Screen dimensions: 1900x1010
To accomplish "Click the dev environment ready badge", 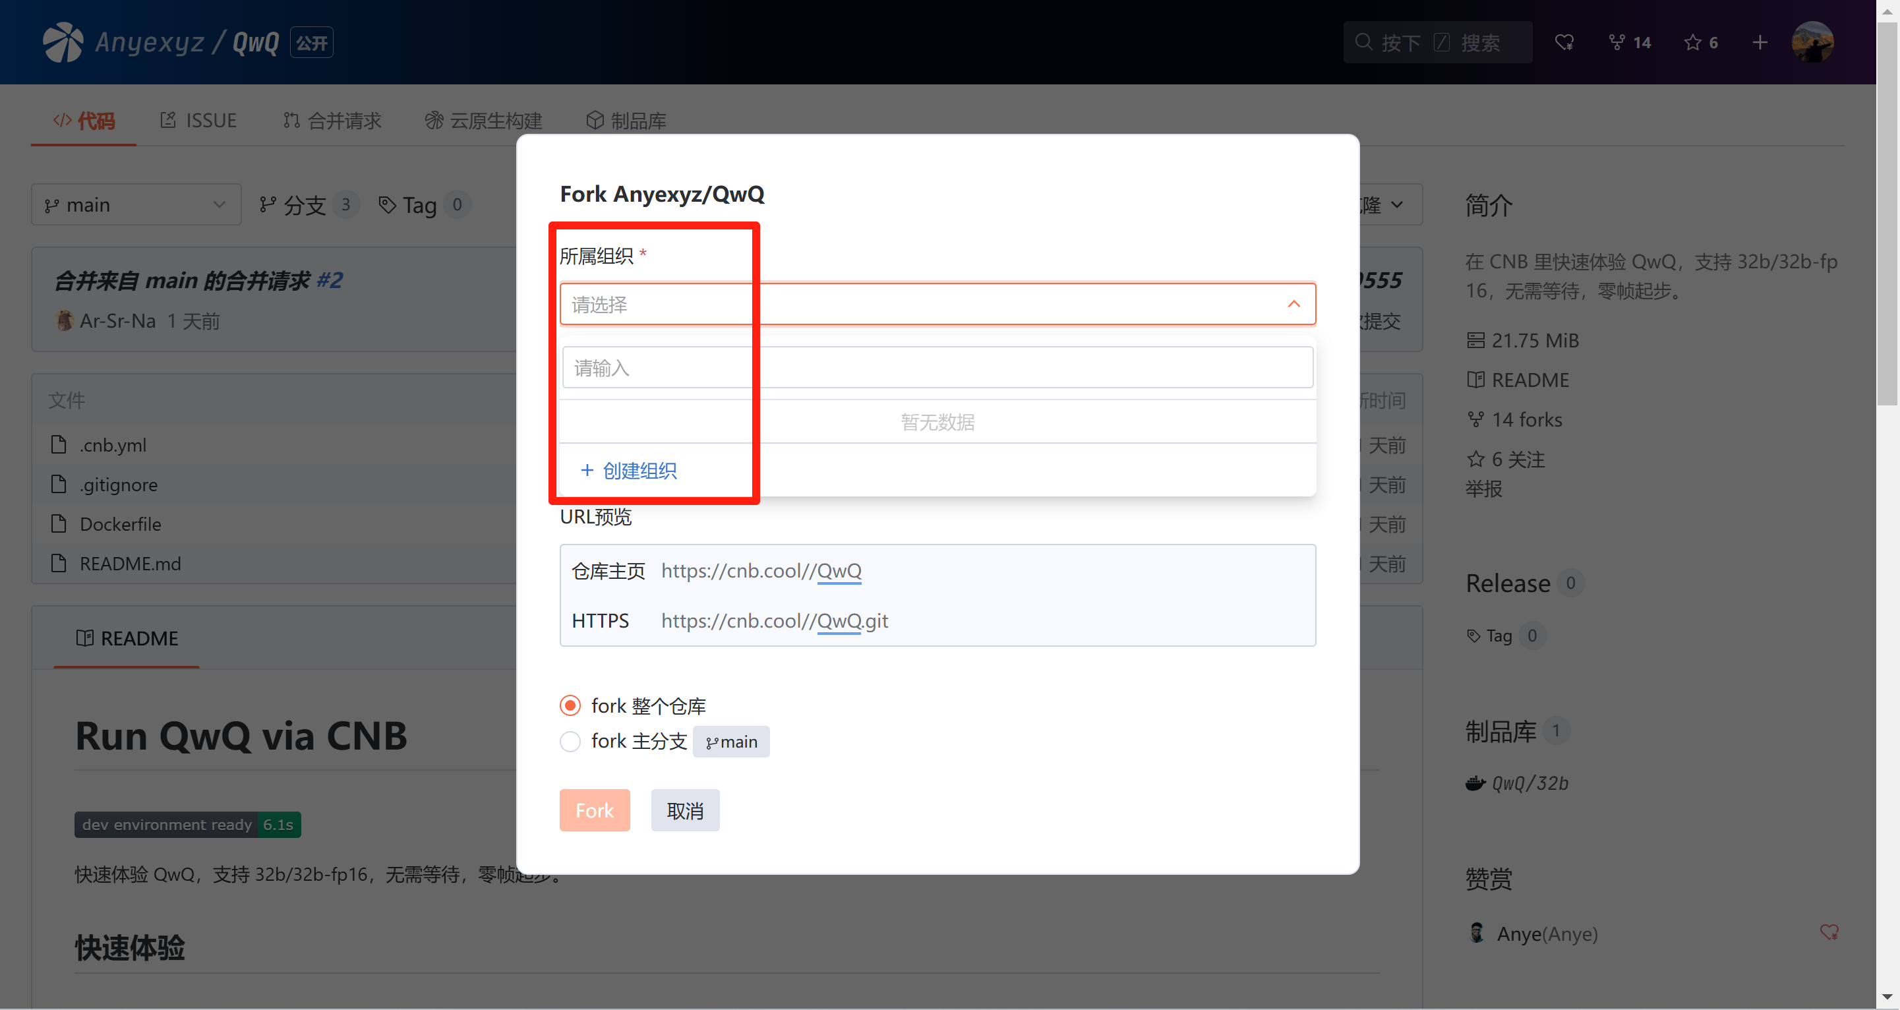I will [187, 824].
